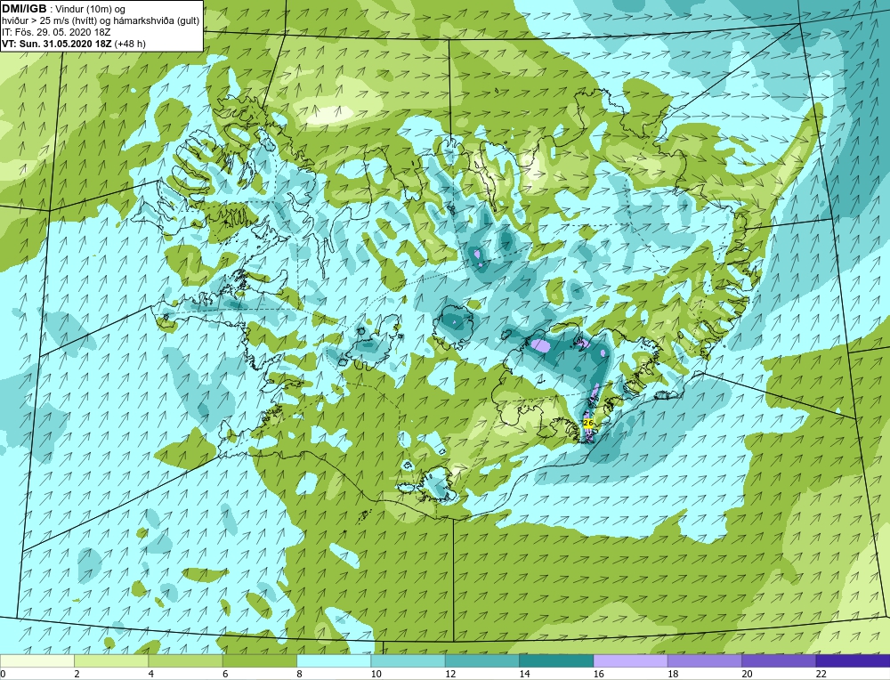
Task: Click the '(+48 h)' forecast offset text
Action: 130,44
